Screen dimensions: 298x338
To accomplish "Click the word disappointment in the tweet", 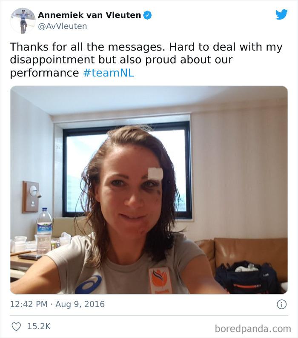I will (x=52, y=60).
